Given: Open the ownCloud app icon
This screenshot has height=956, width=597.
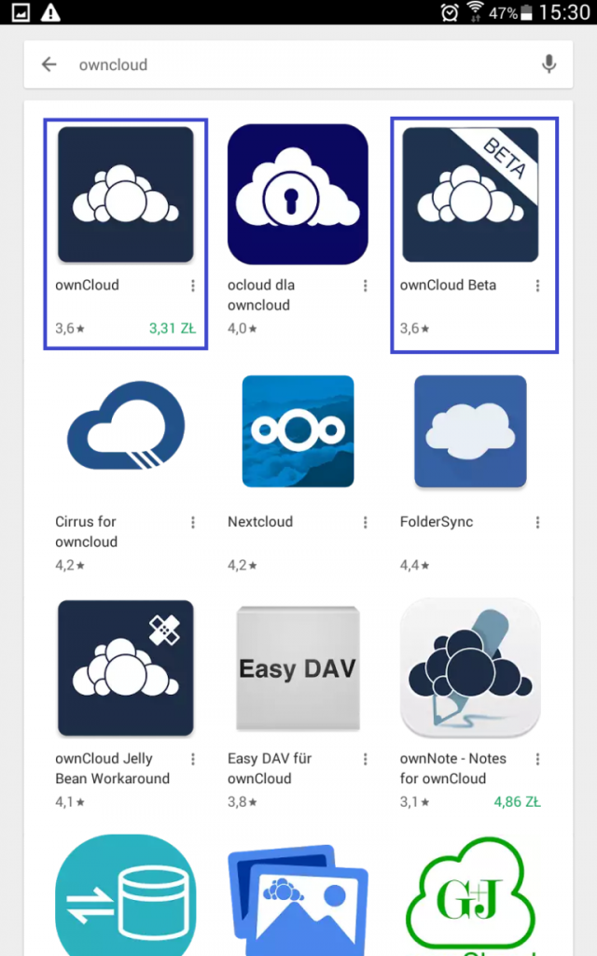Looking at the screenshot, I should (125, 193).
